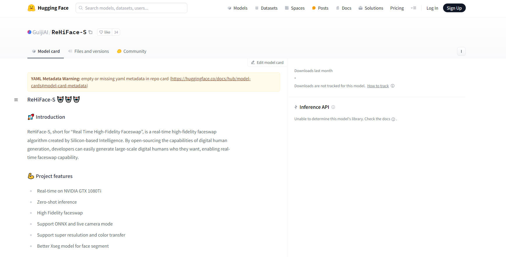Go to the Spaces page

(295, 8)
